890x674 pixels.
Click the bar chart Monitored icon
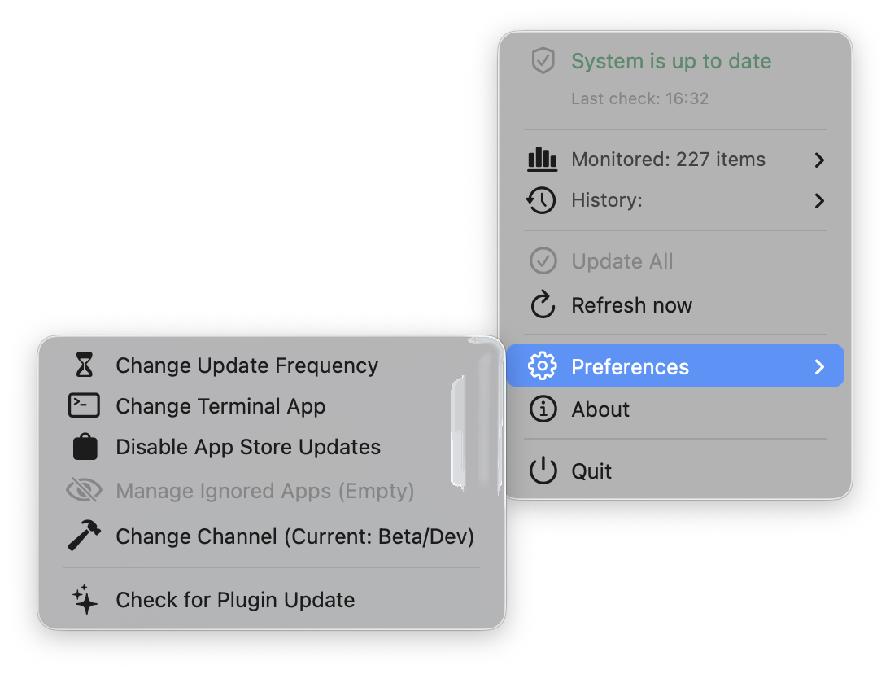[543, 160]
